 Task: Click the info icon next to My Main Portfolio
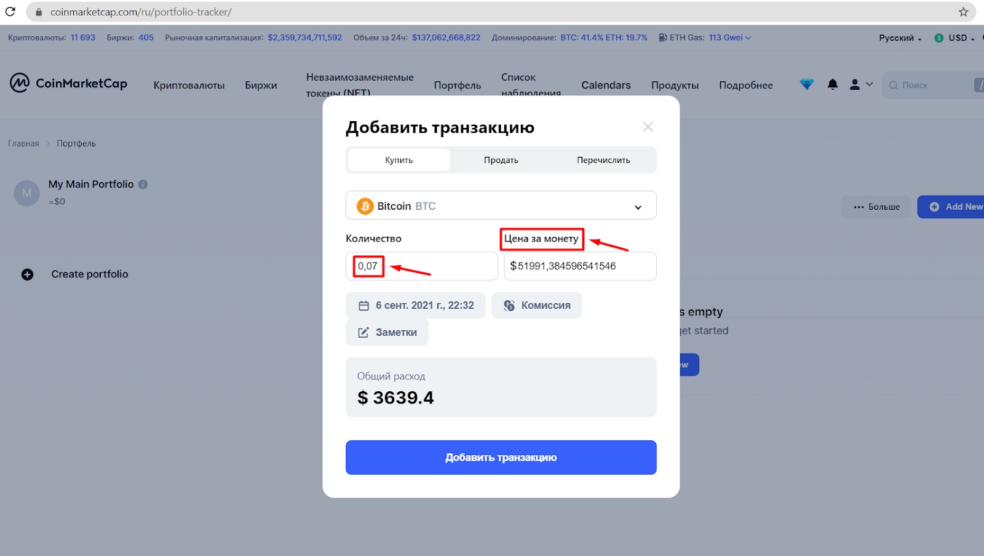pos(143,184)
